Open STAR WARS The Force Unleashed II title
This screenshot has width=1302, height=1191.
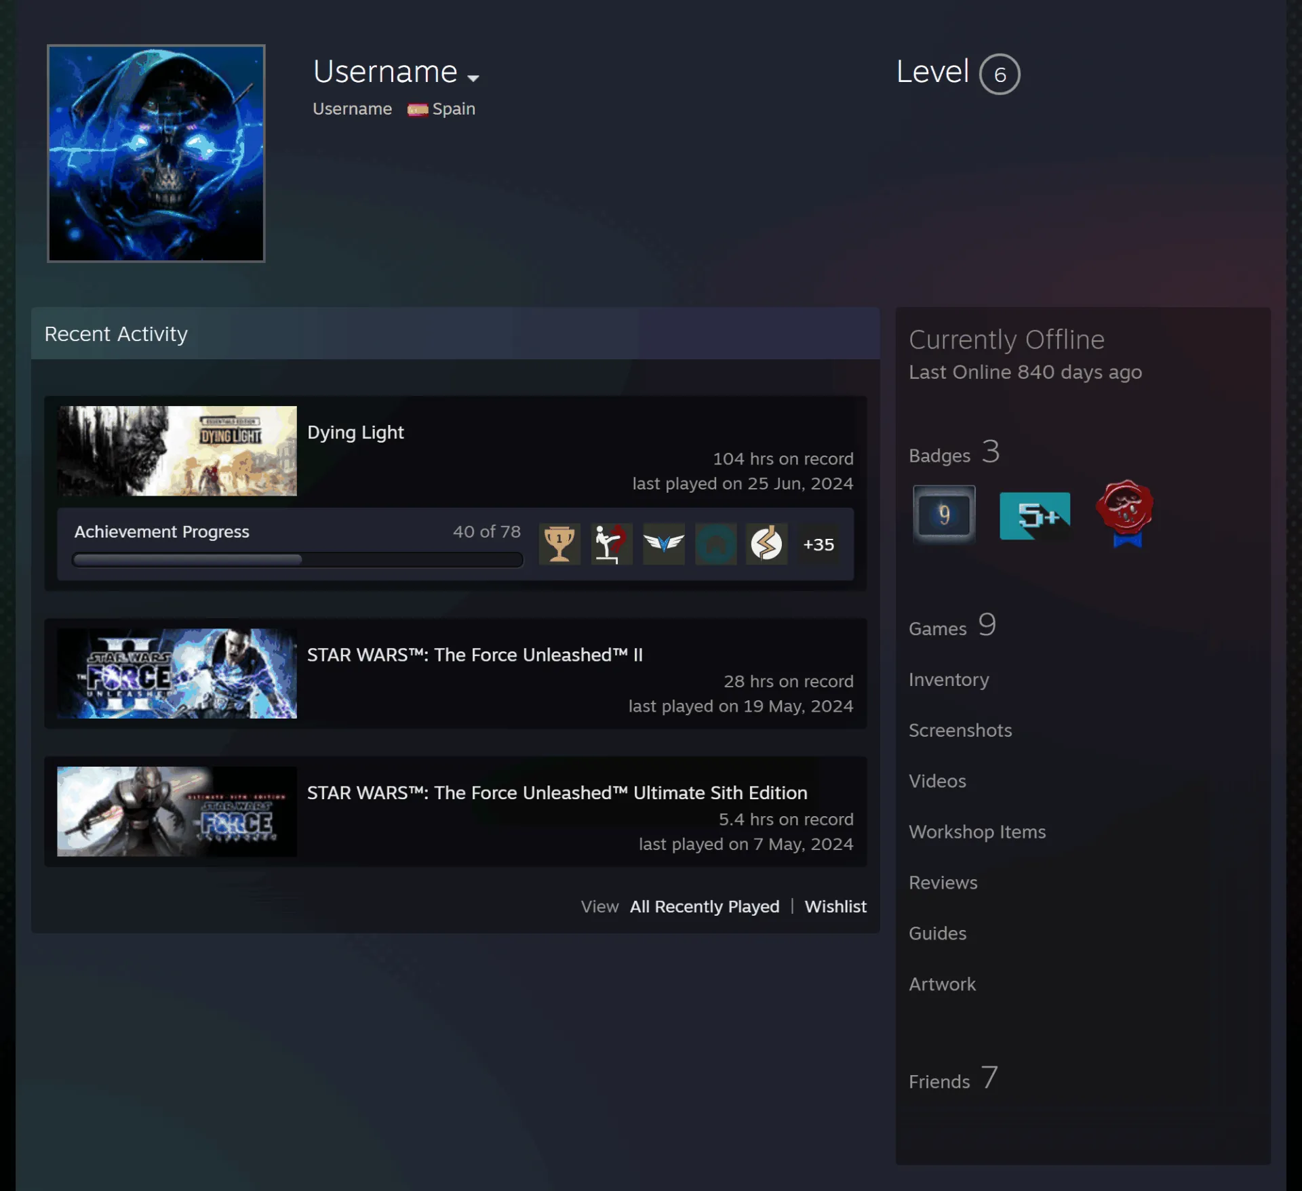(x=475, y=655)
